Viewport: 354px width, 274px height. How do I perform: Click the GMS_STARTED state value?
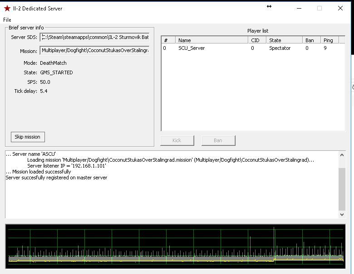coord(56,72)
